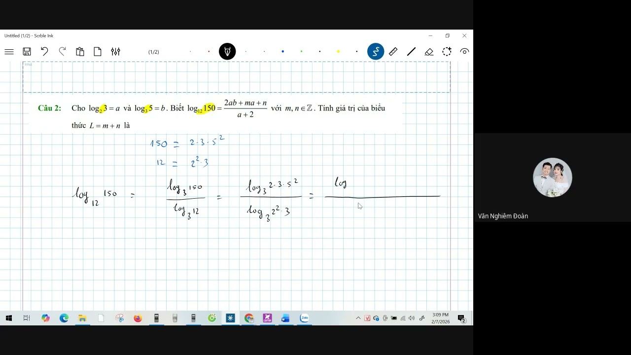Open the Scrble Ink hamburger menu
Image resolution: width=631 pixels, height=355 pixels.
click(x=9, y=52)
